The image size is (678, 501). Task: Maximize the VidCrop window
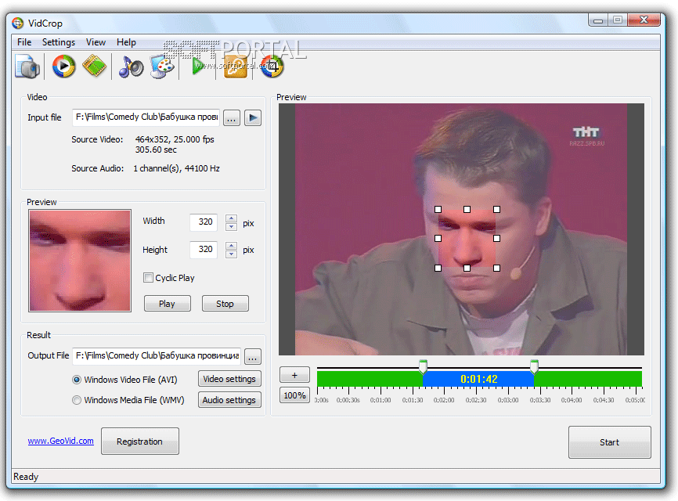click(618, 20)
